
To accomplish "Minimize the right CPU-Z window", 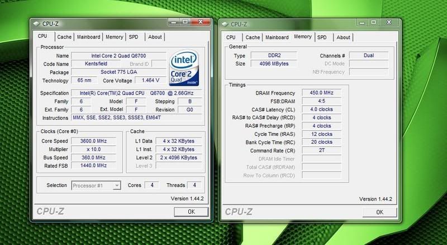I will pyautogui.click(x=362, y=22).
